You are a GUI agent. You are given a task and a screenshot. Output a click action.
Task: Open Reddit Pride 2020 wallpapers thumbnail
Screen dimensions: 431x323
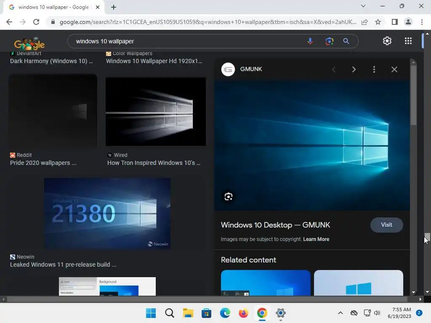click(53, 111)
